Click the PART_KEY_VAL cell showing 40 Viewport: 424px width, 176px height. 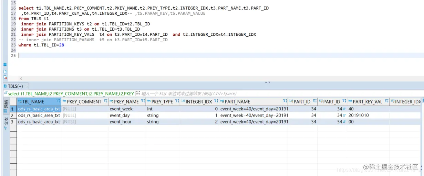[x=368, y=109]
